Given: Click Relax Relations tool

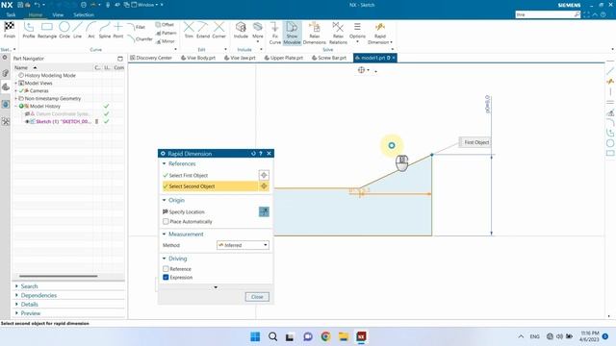Looking at the screenshot, I should tap(338, 33).
